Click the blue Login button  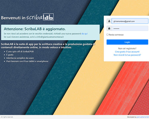[x=127, y=42]
